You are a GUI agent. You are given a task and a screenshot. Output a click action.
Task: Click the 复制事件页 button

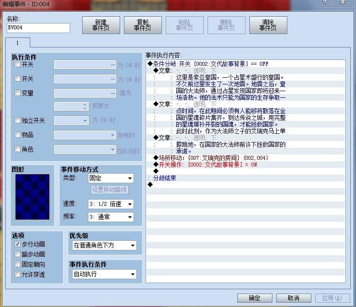point(143,25)
